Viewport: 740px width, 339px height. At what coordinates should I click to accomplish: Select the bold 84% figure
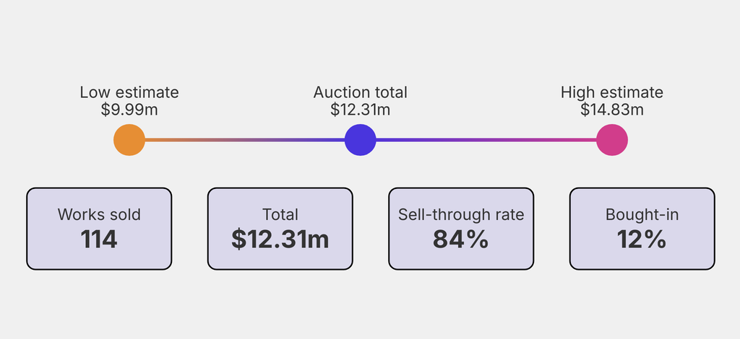point(461,239)
